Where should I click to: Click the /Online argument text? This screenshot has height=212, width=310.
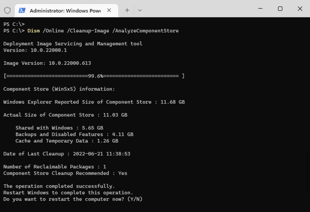coord(53,31)
